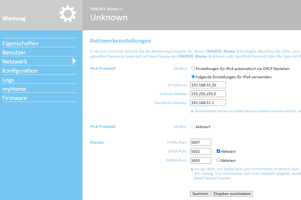Screen dimensions: 301x200
Task: Click the arrow marker next to Netzwerk
Action: click(x=74, y=61)
